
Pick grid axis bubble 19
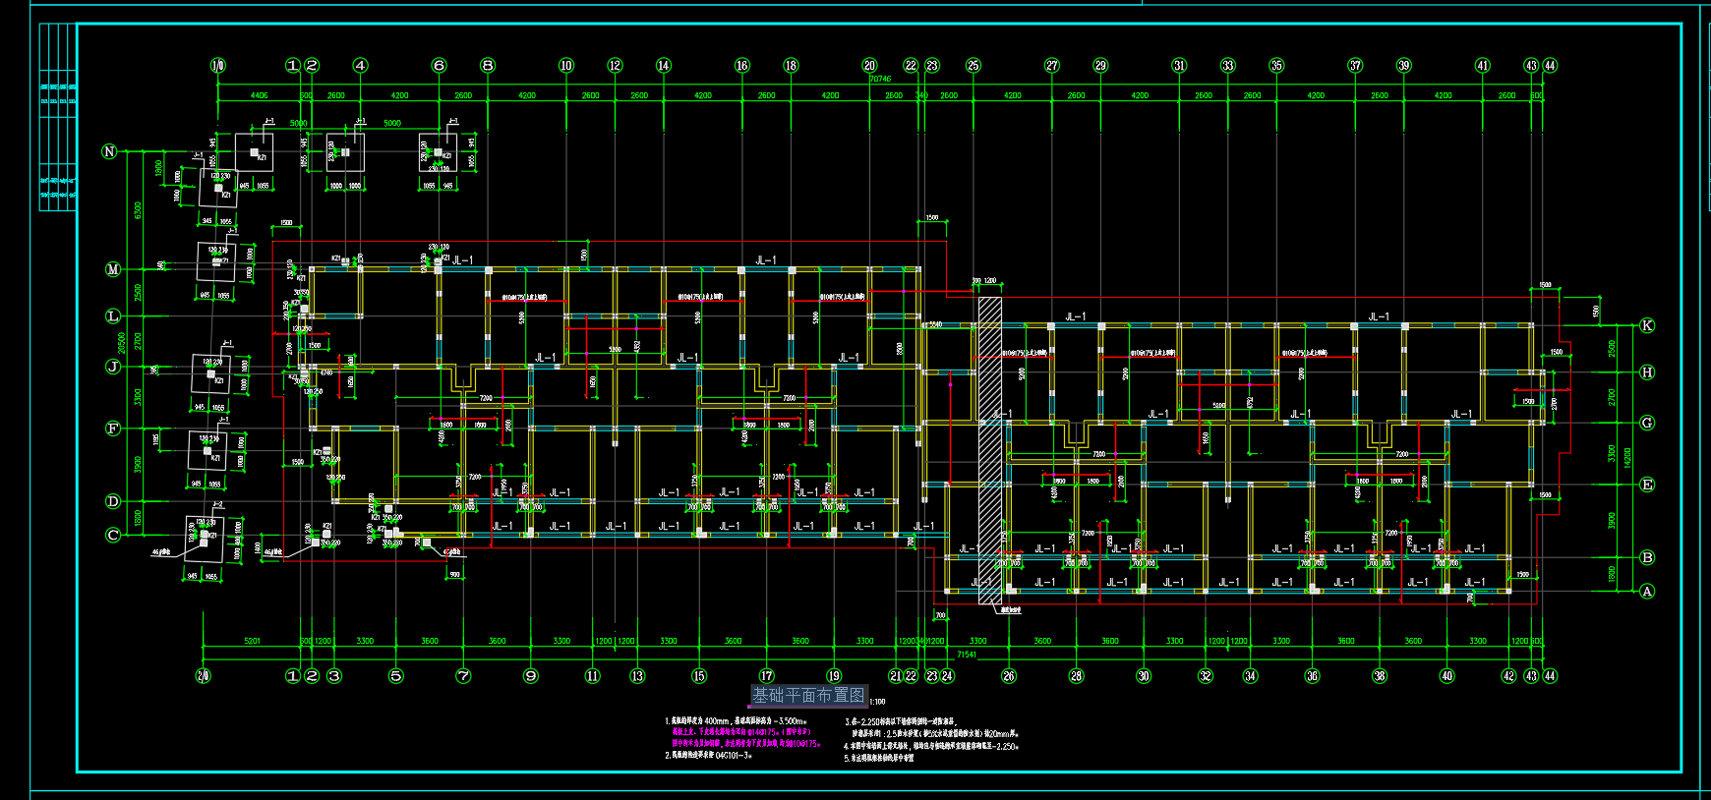(834, 676)
